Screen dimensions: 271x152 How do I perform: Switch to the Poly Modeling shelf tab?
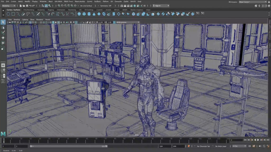pyautogui.click(x=29, y=10)
